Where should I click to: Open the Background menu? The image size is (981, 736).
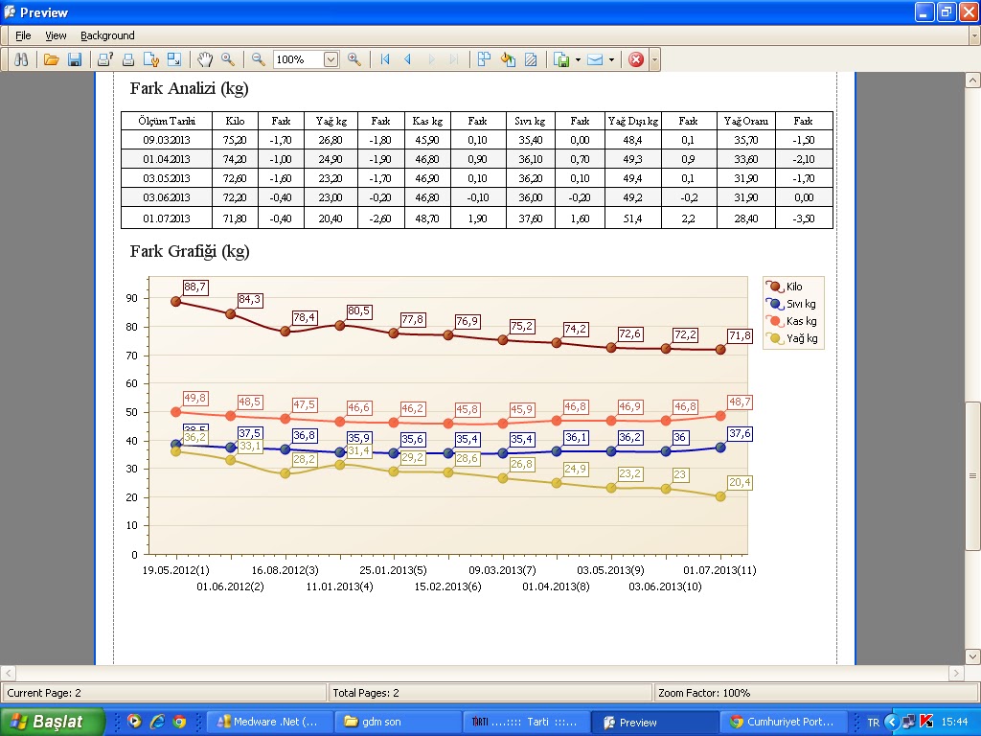tap(107, 35)
